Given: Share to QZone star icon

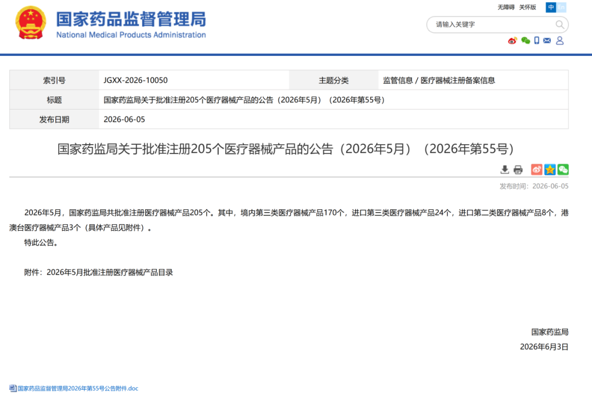Looking at the screenshot, I should pyautogui.click(x=550, y=170).
